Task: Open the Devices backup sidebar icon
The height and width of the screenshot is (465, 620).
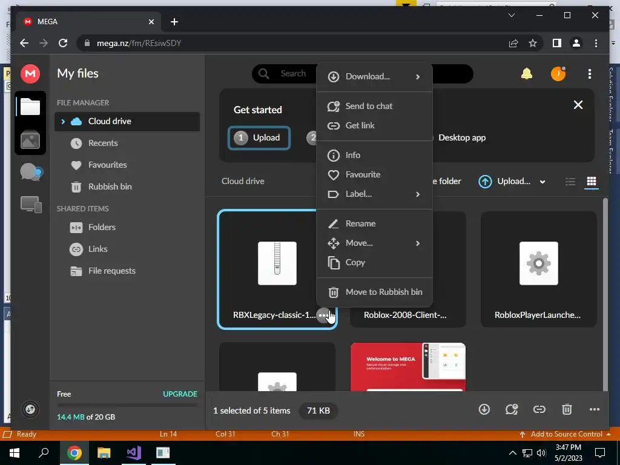Action: click(31, 205)
